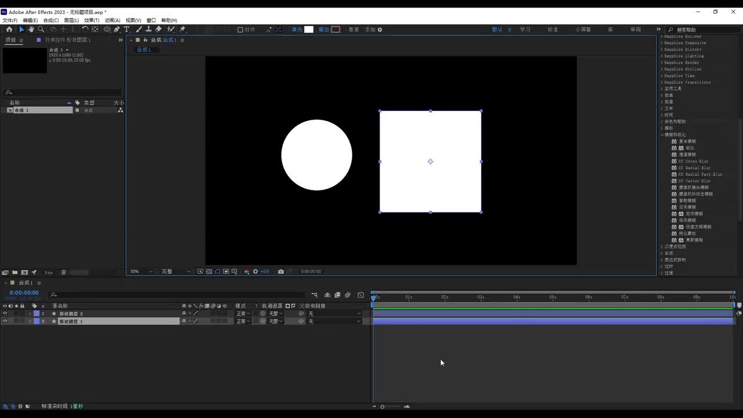Select the Roto Brush tool
This screenshot has height=418, width=743.
tap(171, 29)
